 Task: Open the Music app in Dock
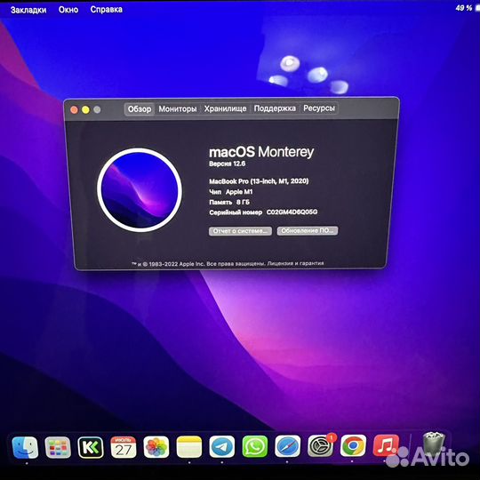click(386, 445)
